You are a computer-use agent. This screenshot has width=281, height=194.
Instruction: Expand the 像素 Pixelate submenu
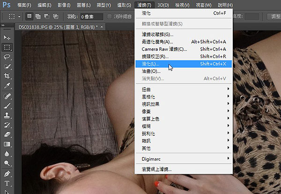click(x=184, y=112)
